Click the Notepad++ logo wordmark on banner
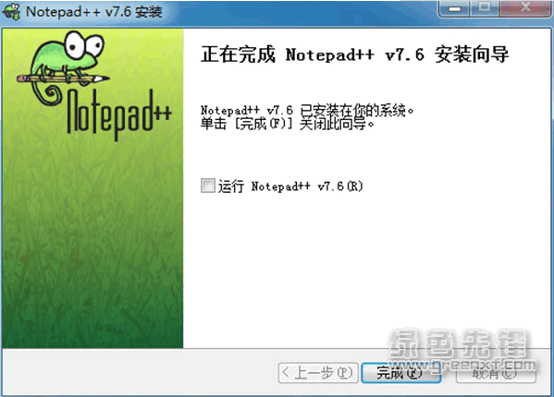The image size is (554, 397). [119, 114]
